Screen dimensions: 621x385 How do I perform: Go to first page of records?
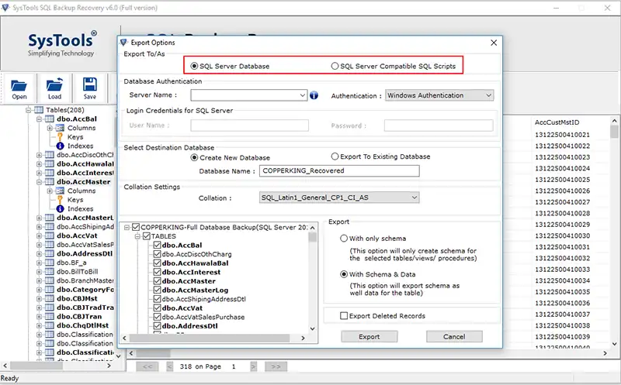(x=147, y=366)
